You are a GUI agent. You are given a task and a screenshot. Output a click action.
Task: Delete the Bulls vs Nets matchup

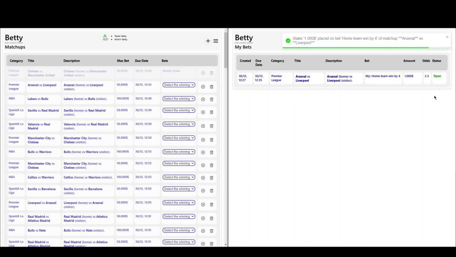tap(212, 231)
